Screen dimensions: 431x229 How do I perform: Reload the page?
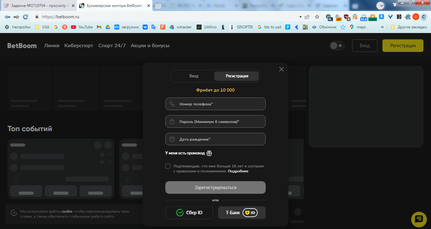click(x=26, y=17)
